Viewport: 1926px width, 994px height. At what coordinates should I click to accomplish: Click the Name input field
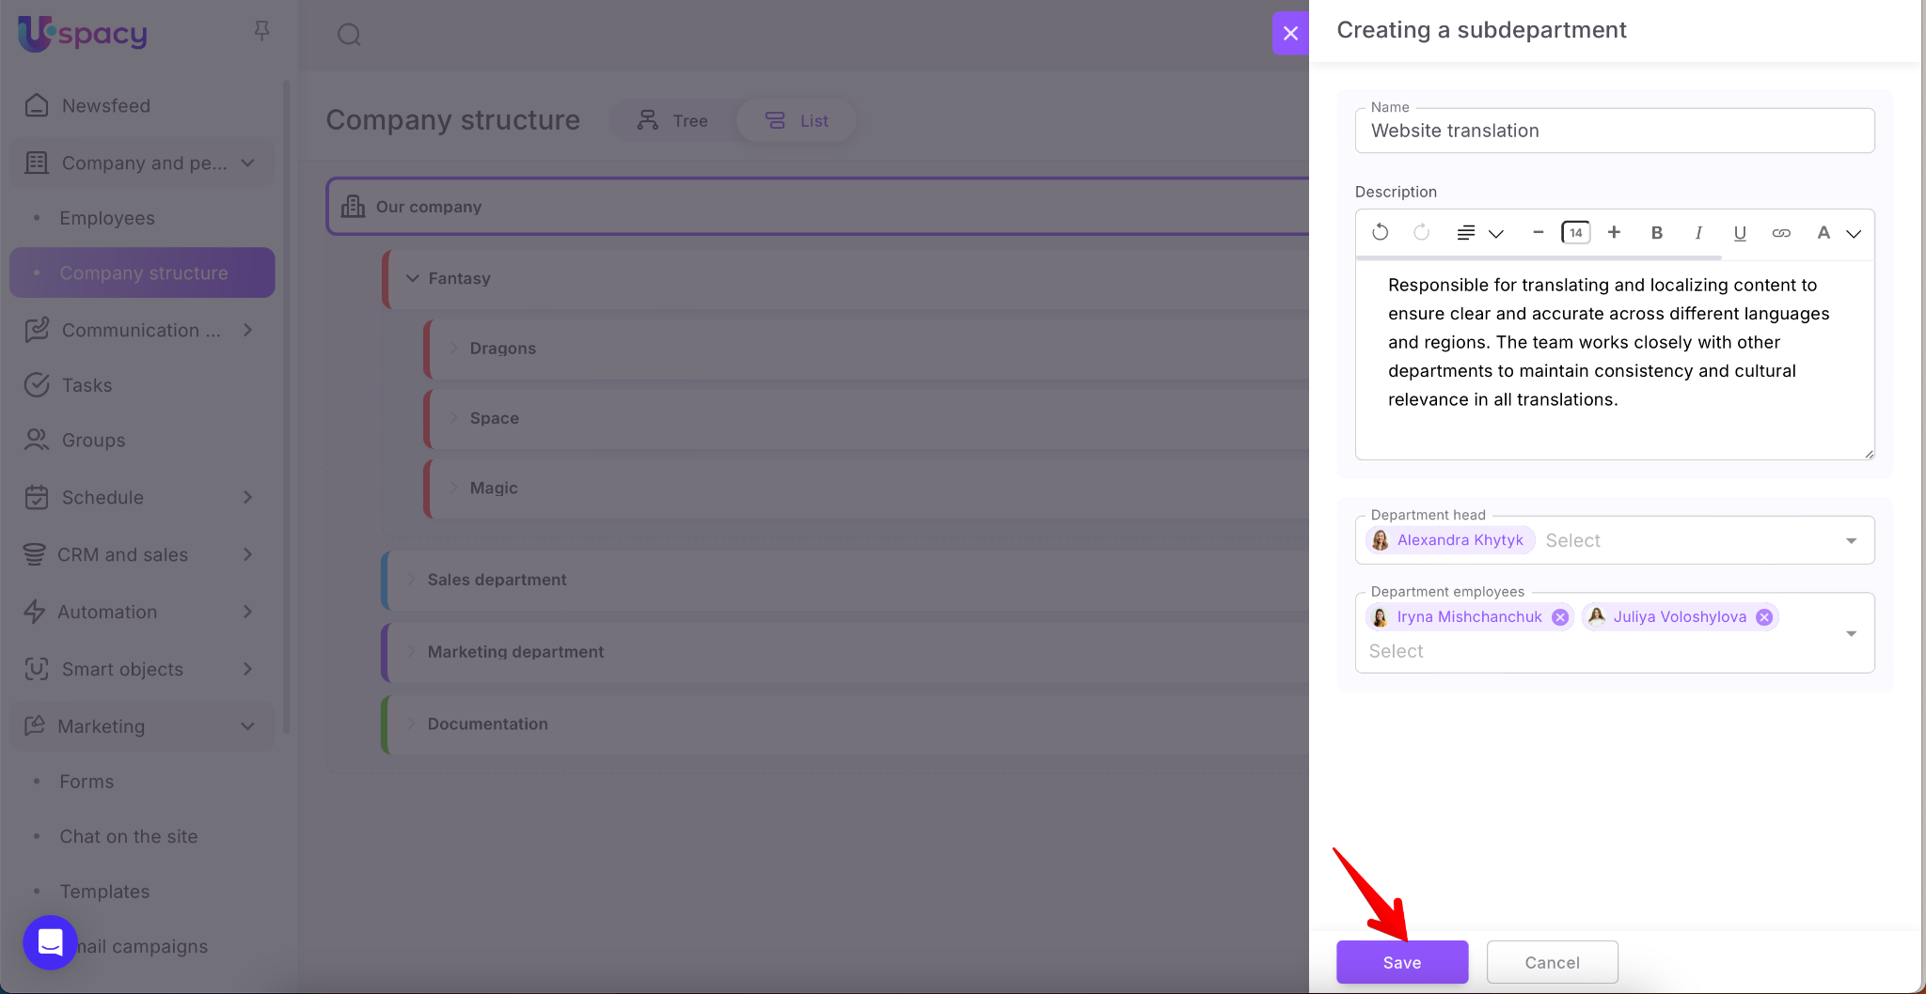coord(1614,131)
